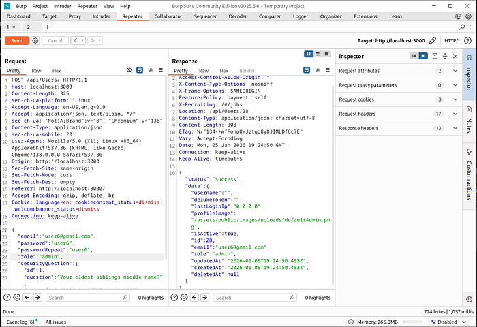Open Repeater tab options kebab menu
The height and width of the screenshot is (327, 477).
tap(471, 27)
